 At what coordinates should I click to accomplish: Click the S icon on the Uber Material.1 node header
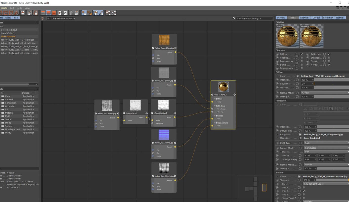point(234,94)
